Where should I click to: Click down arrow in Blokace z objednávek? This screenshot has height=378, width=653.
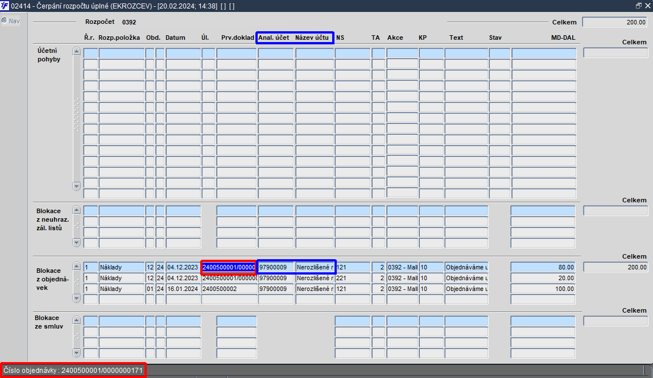click(x=76, y=298)
